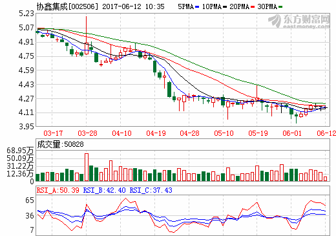
Task: Click the blue 5PMA legend swatch
Action: coord(197,7)
